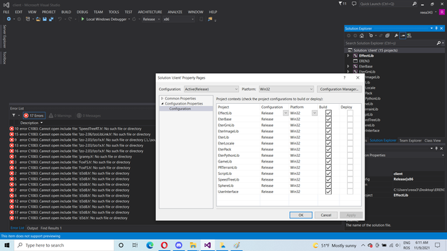
Task: Open the Configuration dropdown in Property Pages
Action: tap(211, 89)
